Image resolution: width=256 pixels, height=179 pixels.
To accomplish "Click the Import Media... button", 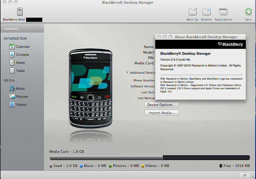I will click(x=162, y=113).
